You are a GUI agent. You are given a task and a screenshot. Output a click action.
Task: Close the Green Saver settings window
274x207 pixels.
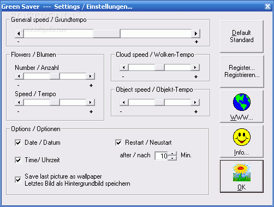click(x=267, y=7)
